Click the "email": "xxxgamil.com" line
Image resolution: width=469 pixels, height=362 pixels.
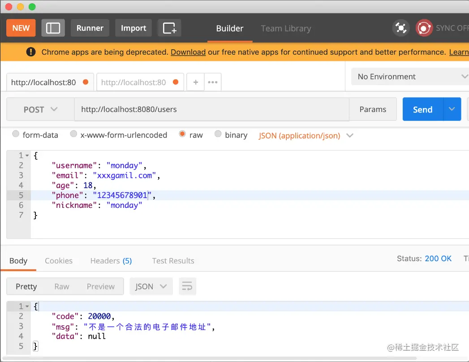click(106, 175)
